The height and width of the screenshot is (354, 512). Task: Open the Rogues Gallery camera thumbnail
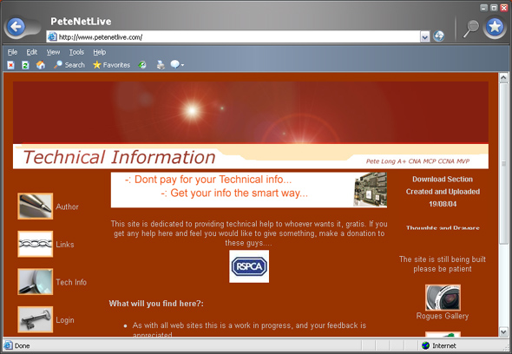pos(443,298)
